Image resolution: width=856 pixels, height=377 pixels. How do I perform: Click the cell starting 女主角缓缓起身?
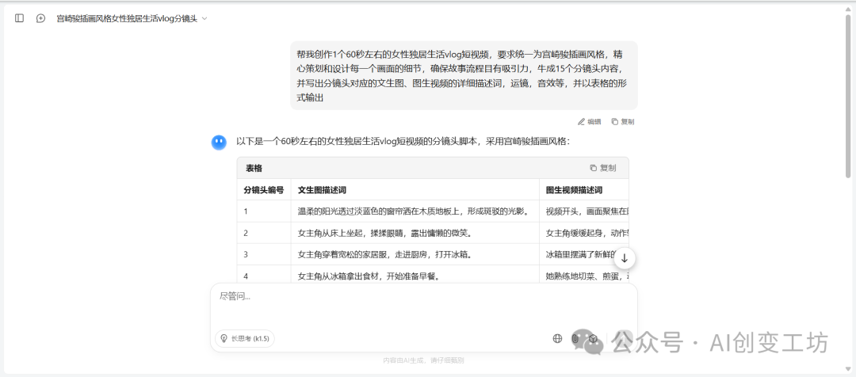pos(583,233)
